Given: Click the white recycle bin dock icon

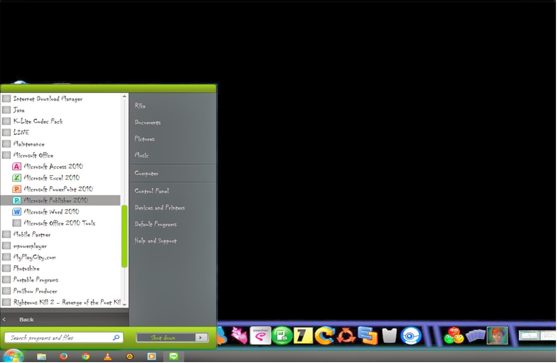Looking at the screenshot, I should [x=389, y=336].
